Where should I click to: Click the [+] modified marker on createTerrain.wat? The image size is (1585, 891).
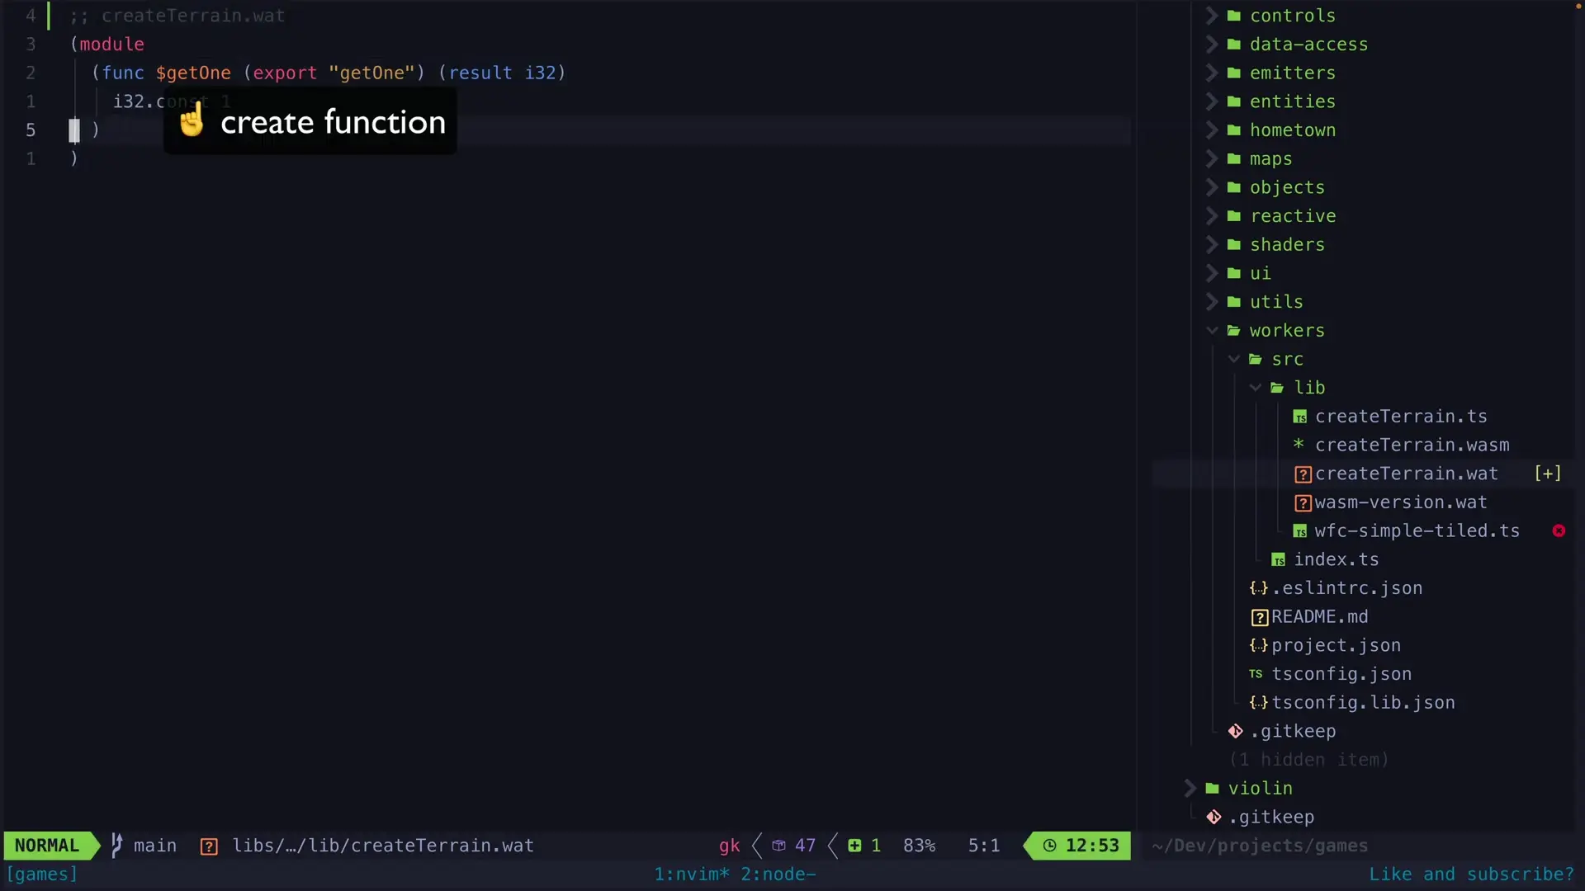1548,474
